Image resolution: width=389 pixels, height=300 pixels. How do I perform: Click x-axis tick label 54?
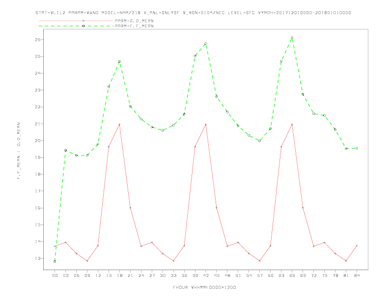pos(249,275)
